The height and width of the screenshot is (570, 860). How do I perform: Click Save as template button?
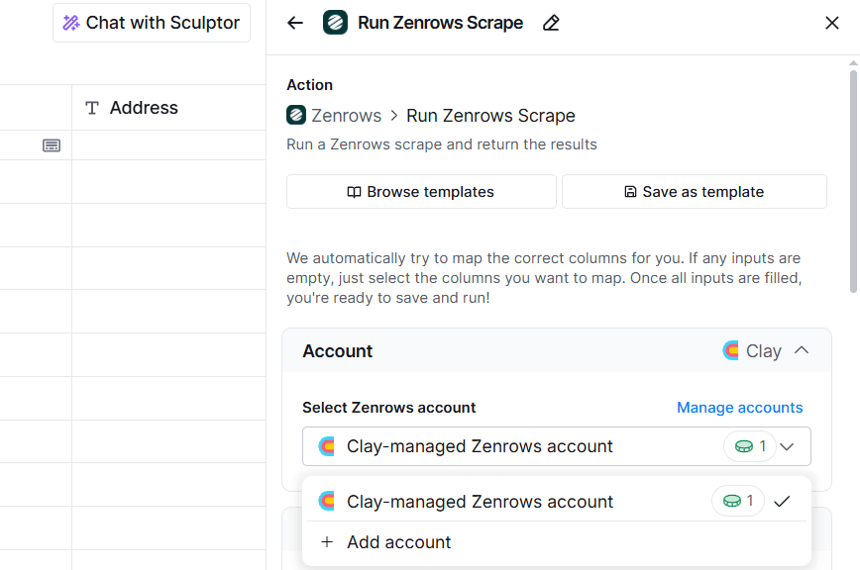click(695, 192)
